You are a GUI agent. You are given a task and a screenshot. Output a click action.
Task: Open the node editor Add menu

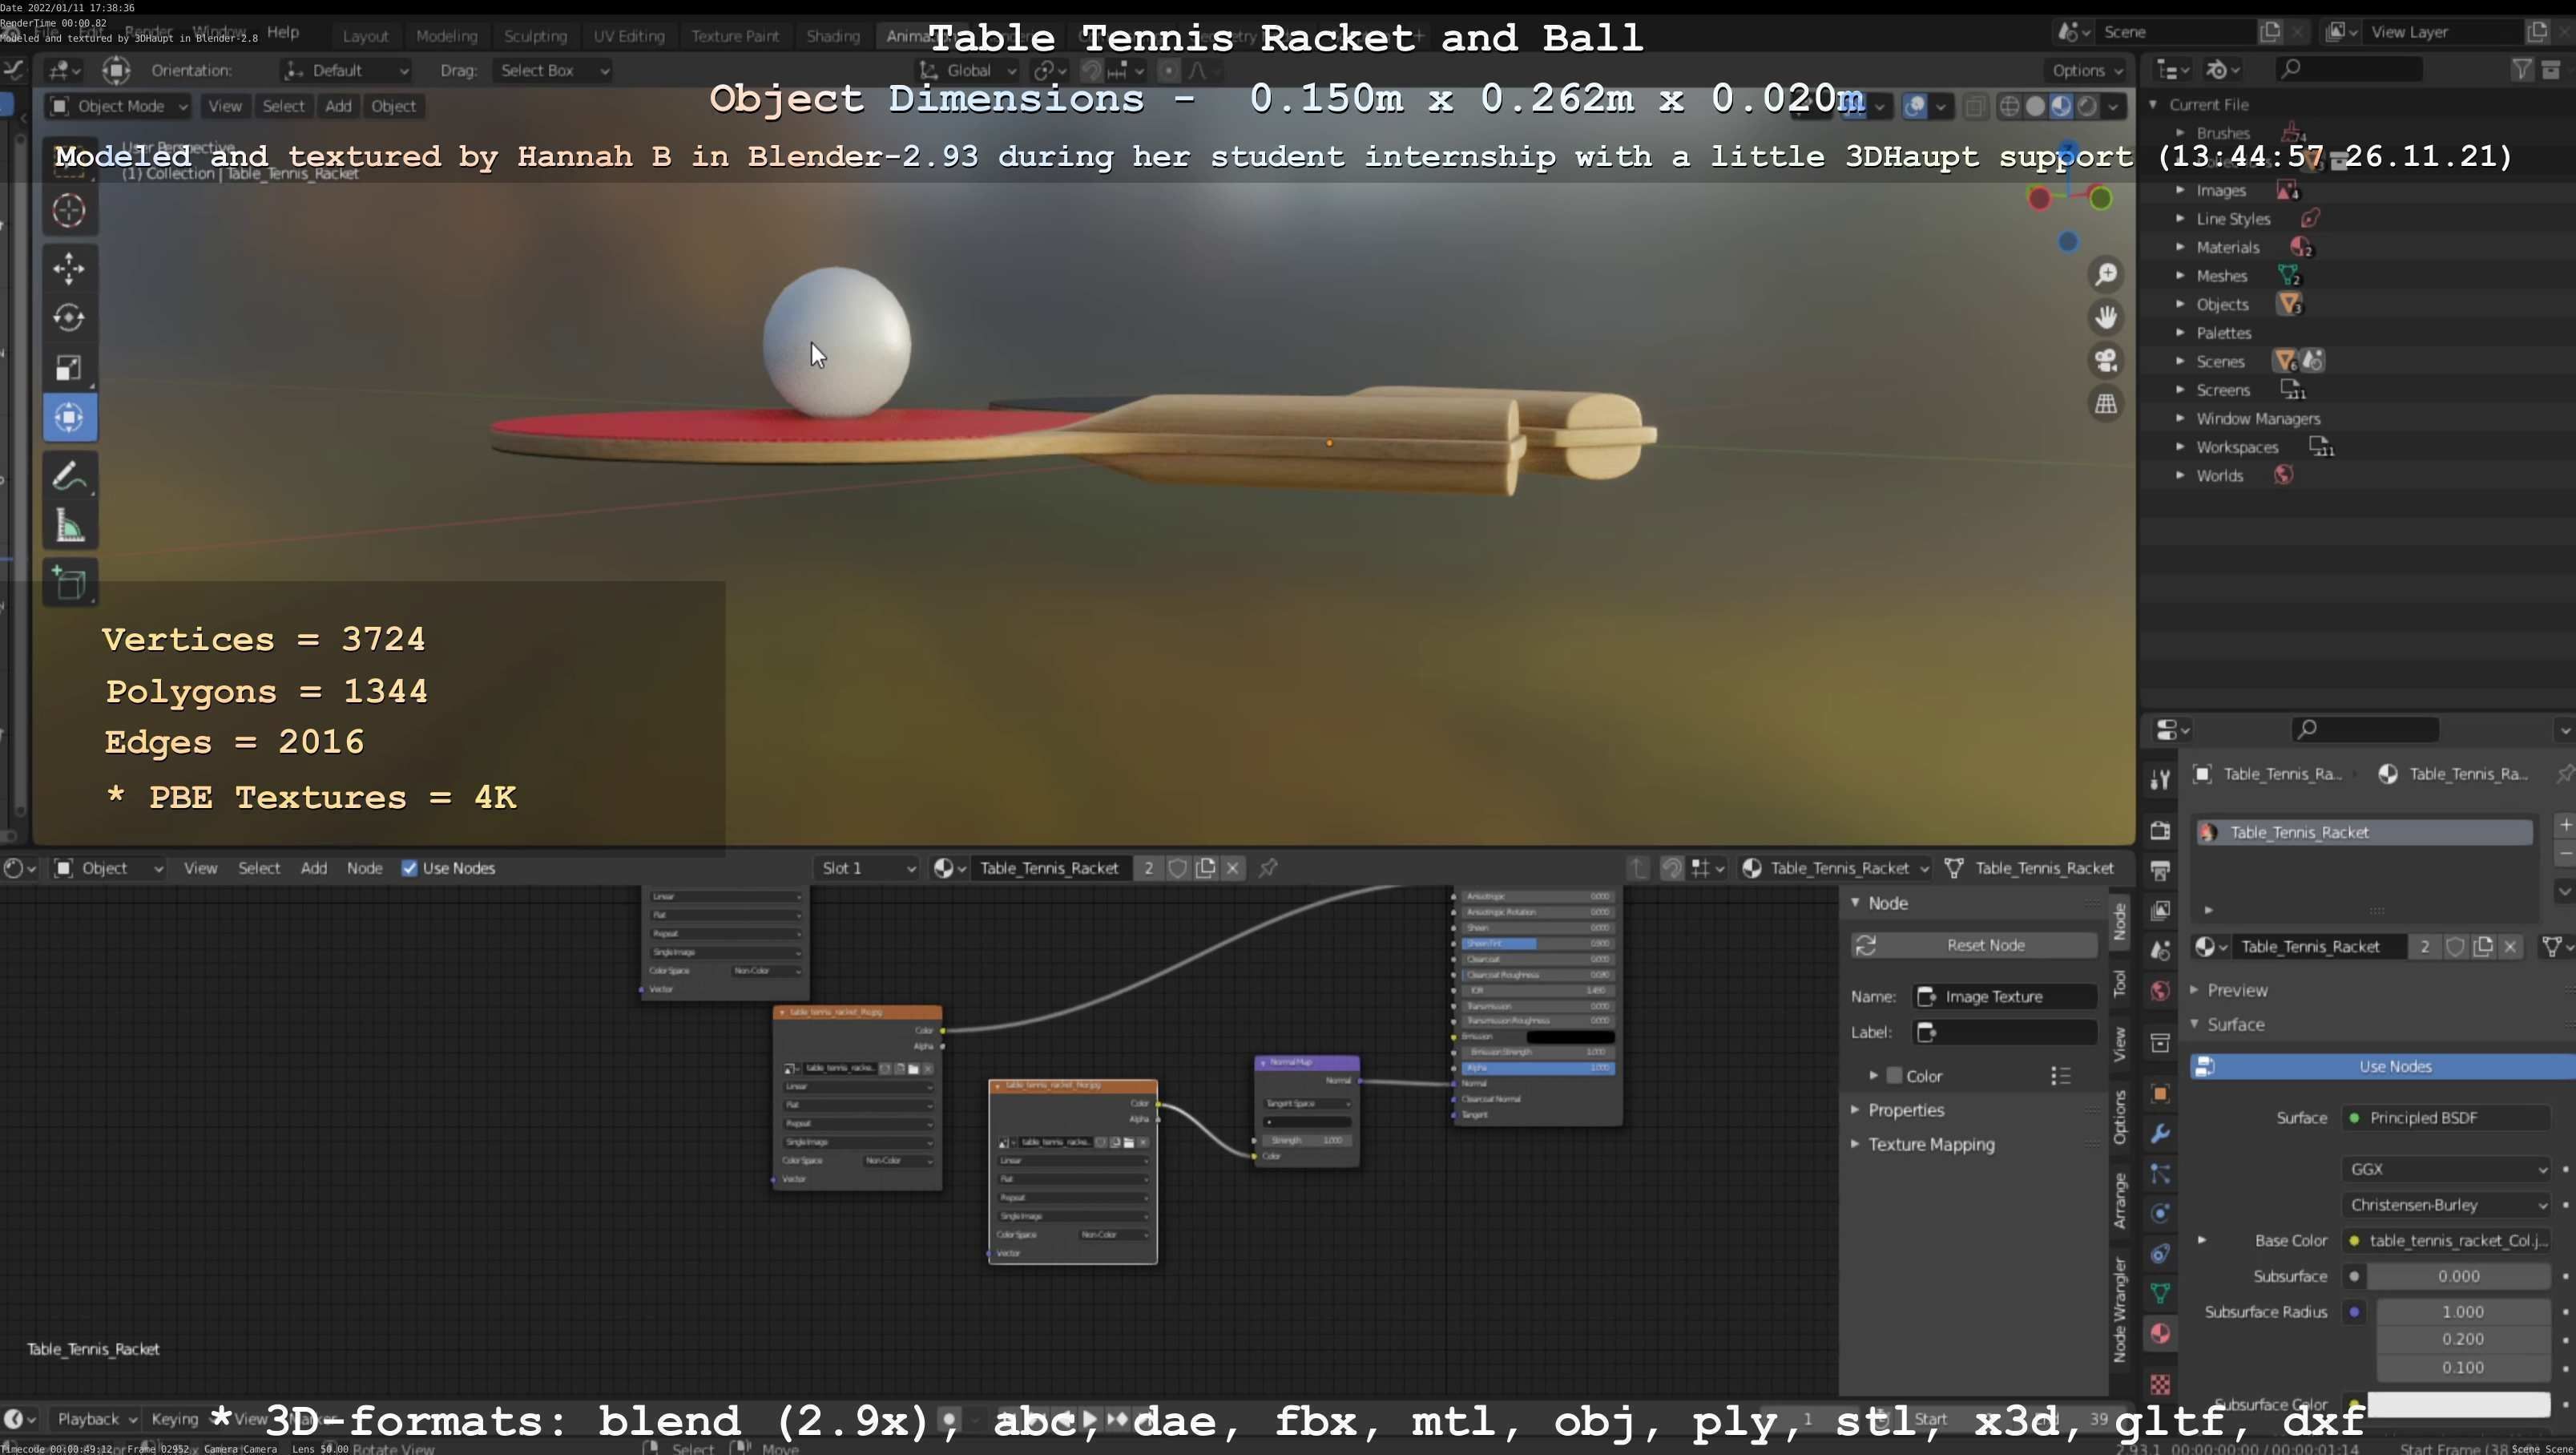(x=314, y=867)
